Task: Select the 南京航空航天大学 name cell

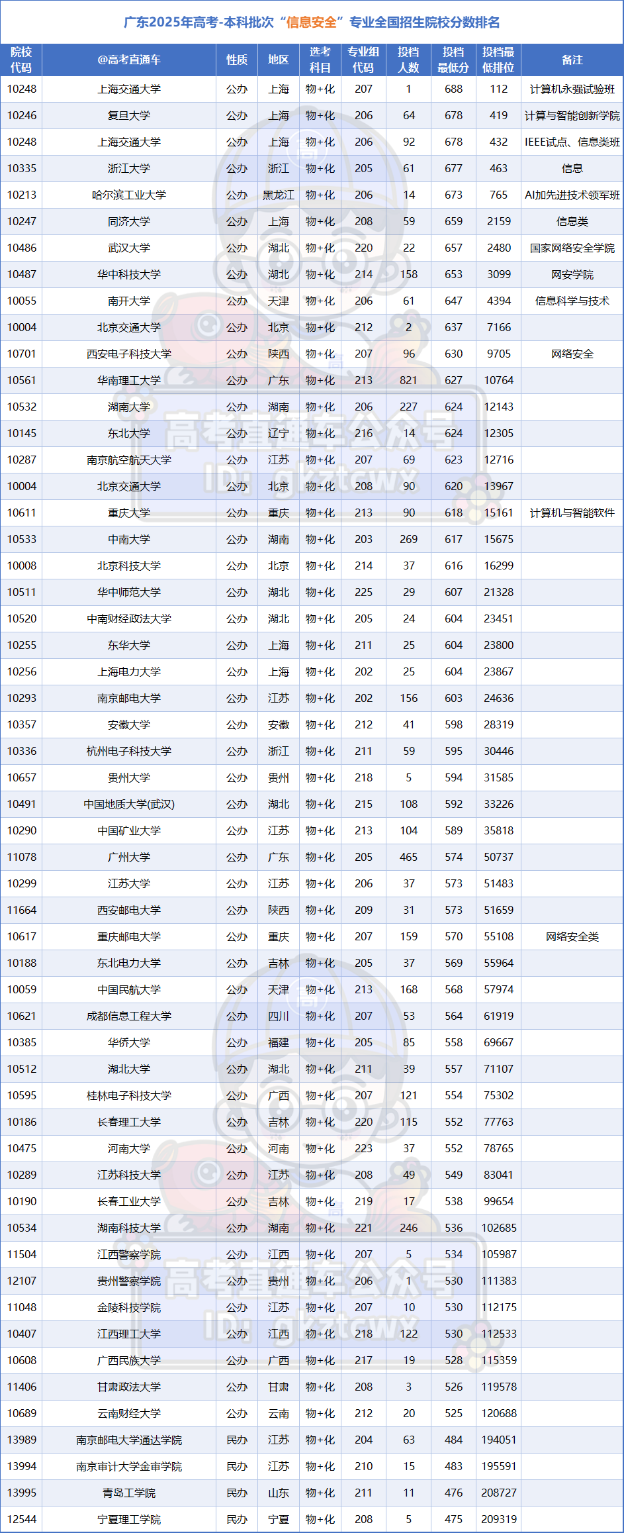Action: [x=129, y=460]
